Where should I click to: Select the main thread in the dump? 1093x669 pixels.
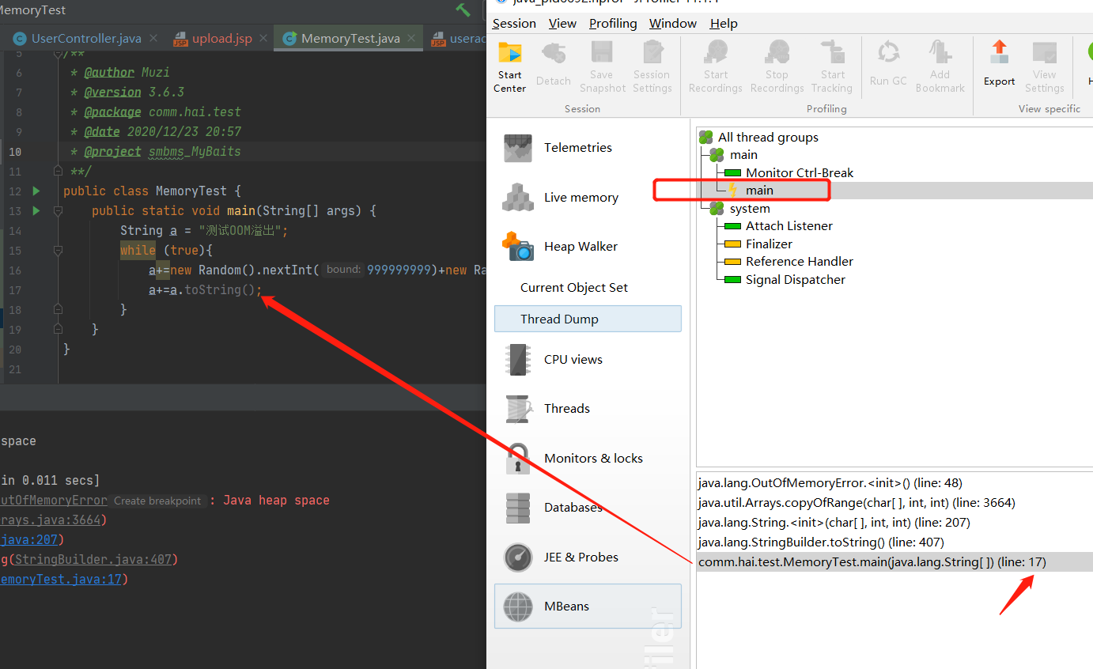759,191
